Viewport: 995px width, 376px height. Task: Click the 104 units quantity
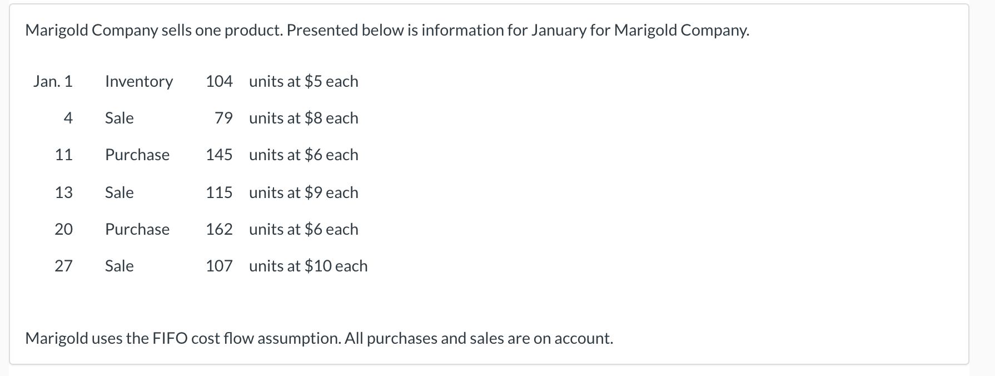(x=219, y=81)
